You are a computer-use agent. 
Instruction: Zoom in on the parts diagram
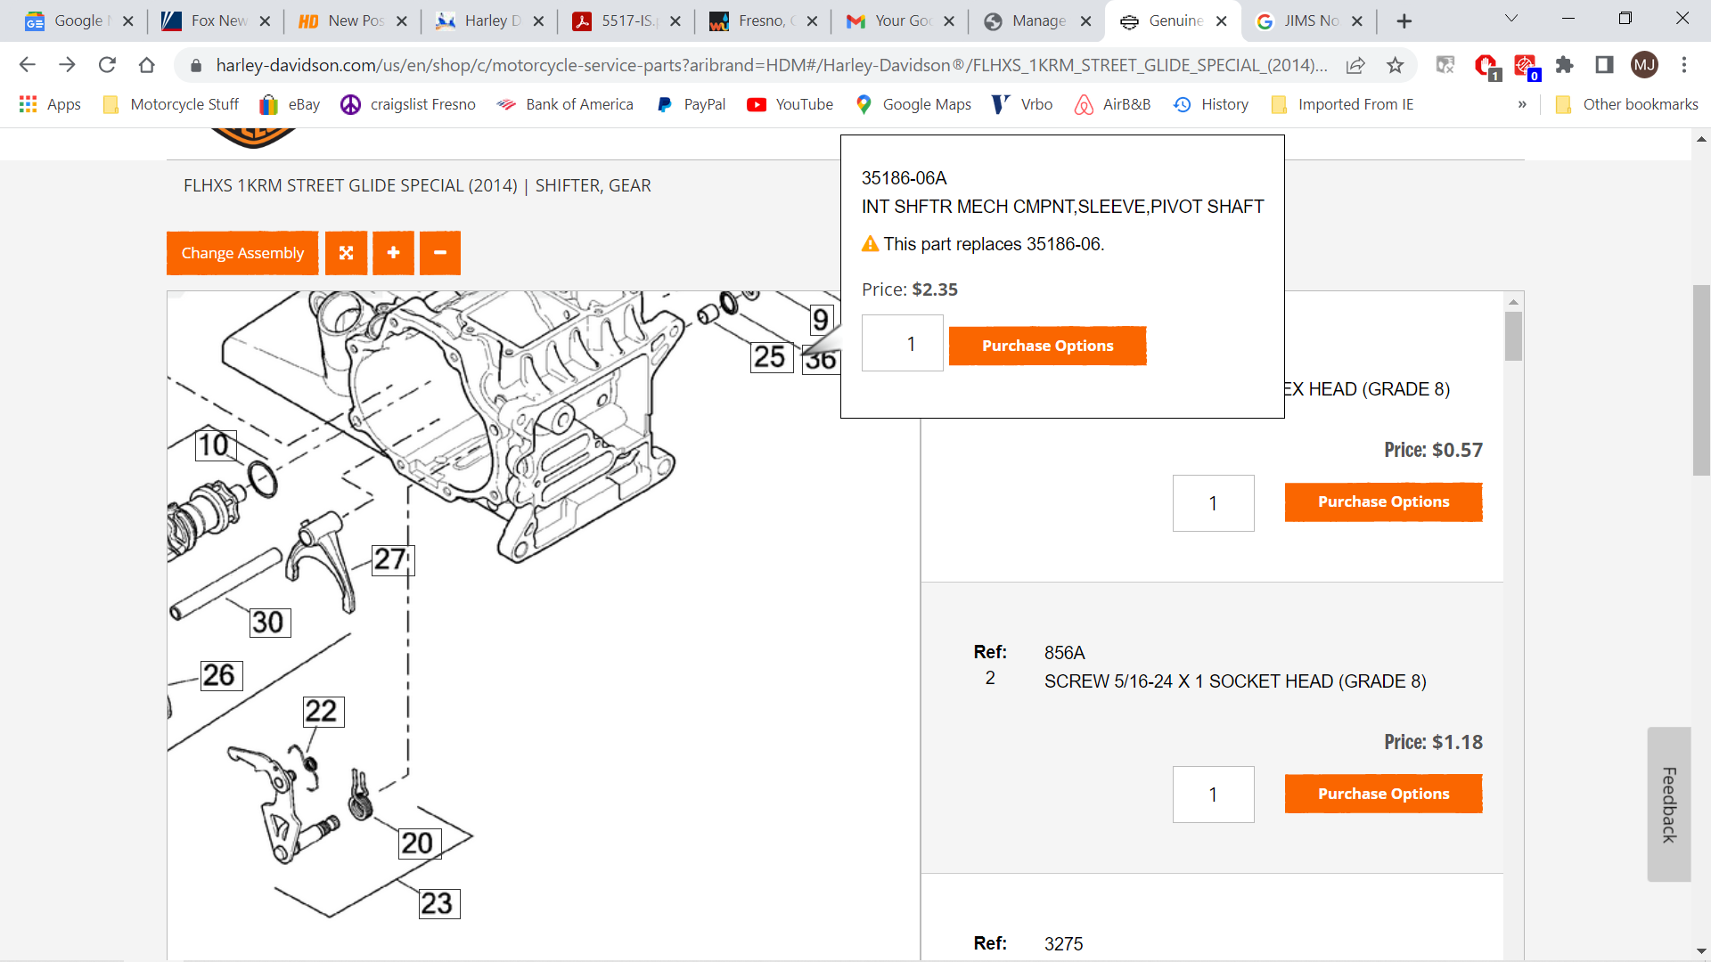[x=393, y=253]
